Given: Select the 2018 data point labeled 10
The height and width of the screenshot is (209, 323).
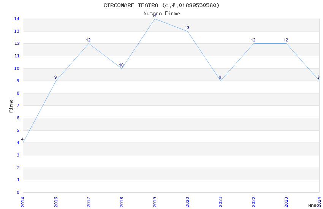Looking at the screenshot, I should pos(121,65).
